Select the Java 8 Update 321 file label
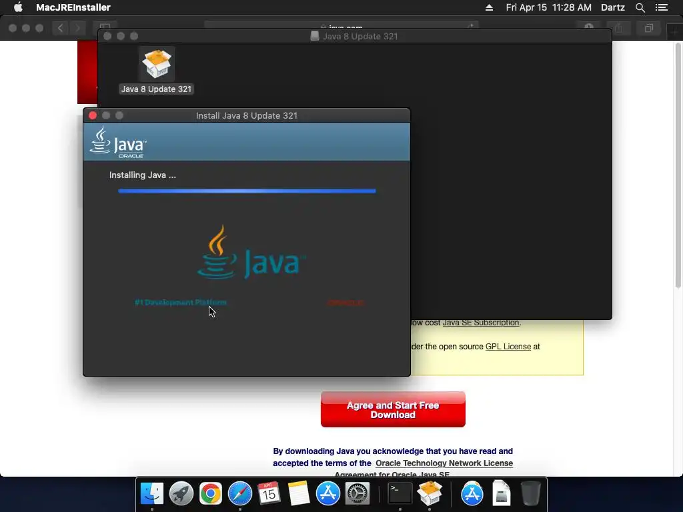 pyautogui.click(x=156, y=89)
